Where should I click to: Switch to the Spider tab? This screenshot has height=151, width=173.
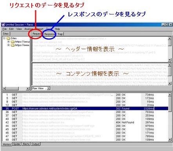pos(16,144)
